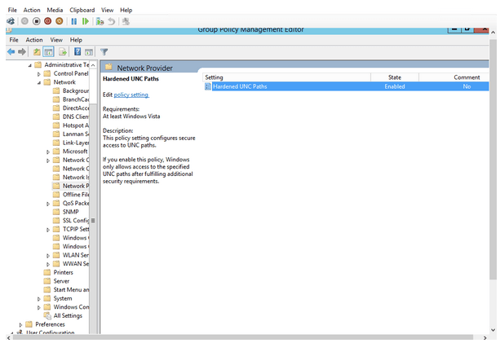500x343 pixels.
Task: Select the Start Menu folder in tree
Action: [66, 289]
